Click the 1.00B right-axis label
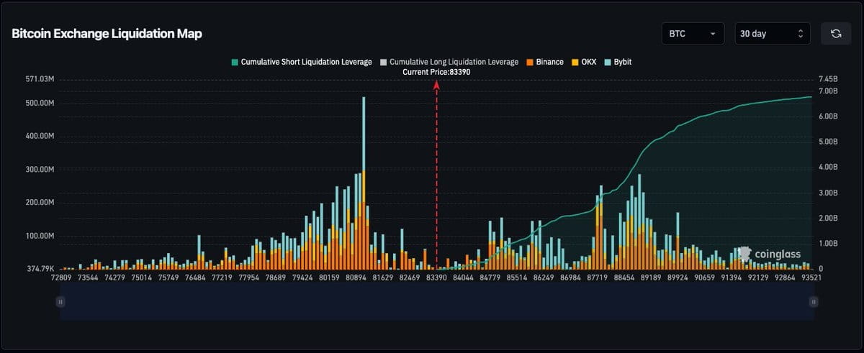This screenshot has height=353, width=864. pyautogui.click(x=828, y=244)
